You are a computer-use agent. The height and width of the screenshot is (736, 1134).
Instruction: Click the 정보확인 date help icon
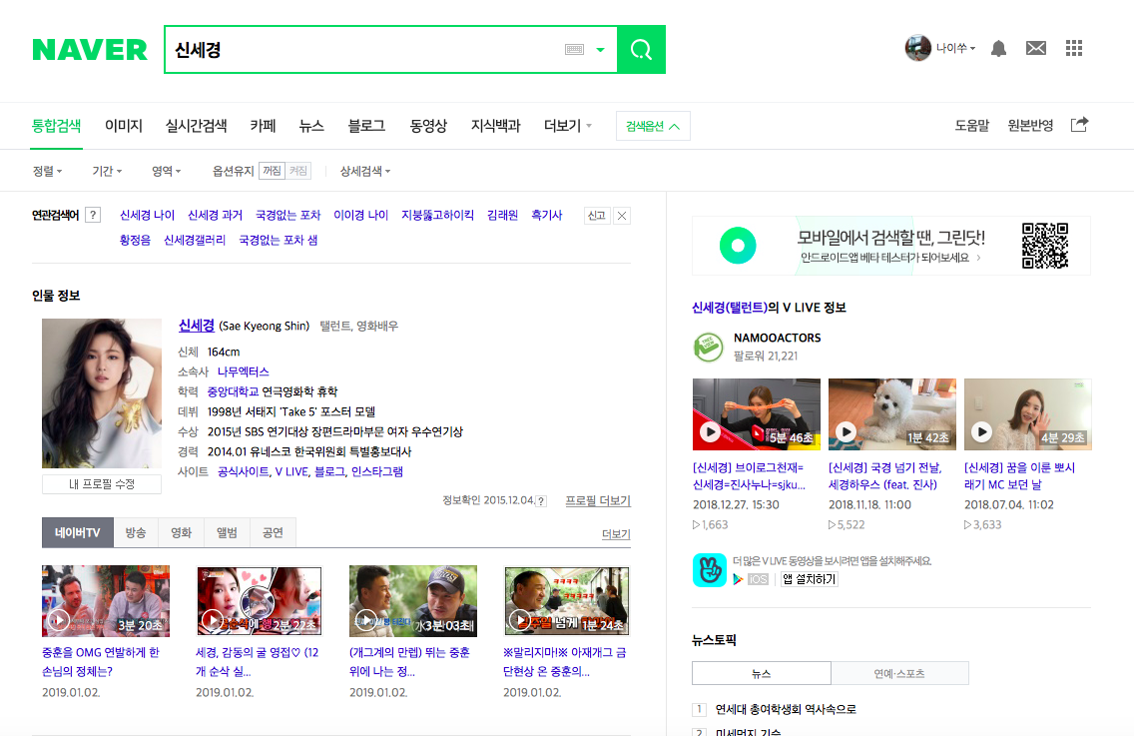point(541,500)
